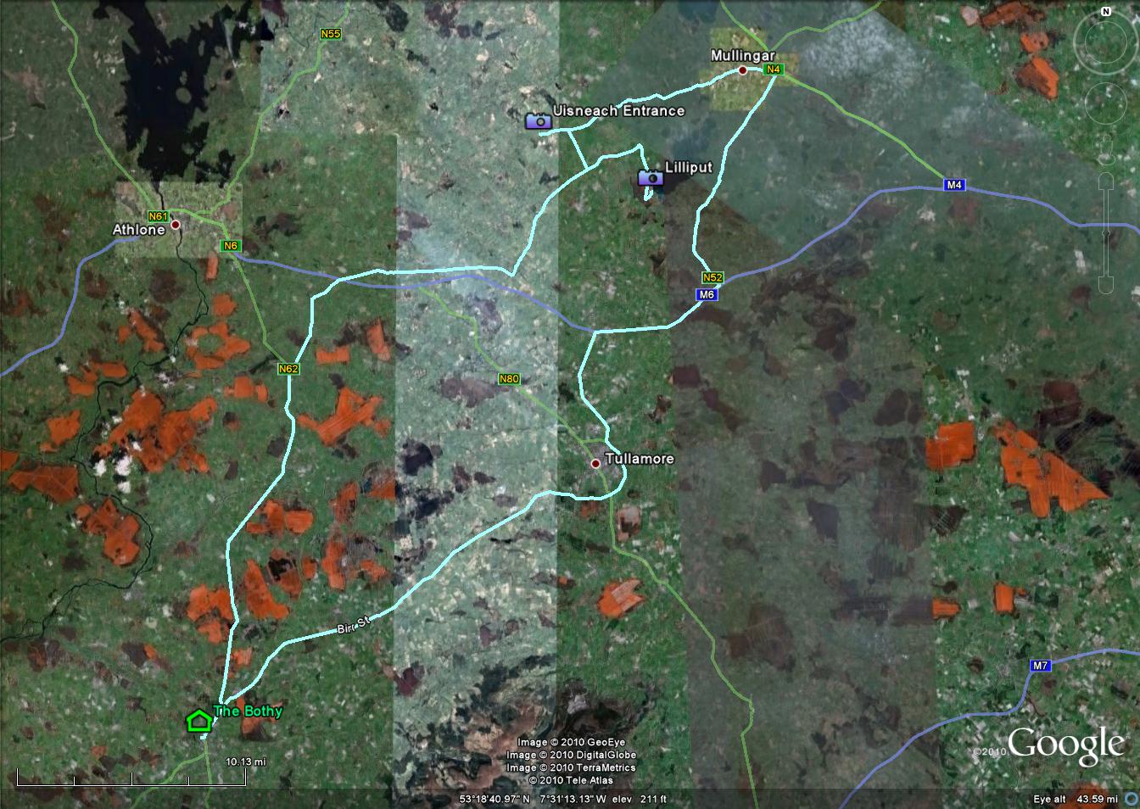
Task: Click the Uisneach Entrance label text
Action: (620, 110)
